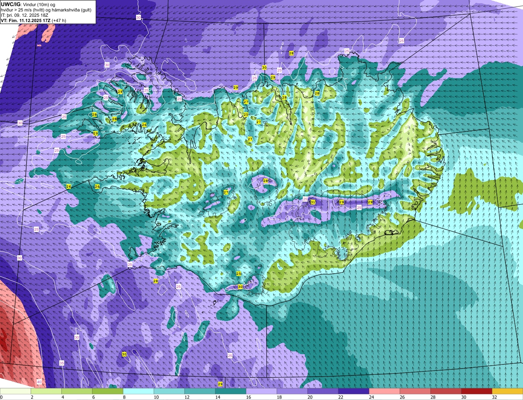Select the 8–10 m/s light cyan legend swatch

coord(139,391)
